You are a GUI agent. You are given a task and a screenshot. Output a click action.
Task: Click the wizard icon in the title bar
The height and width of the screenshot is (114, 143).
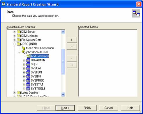[3, 4]
